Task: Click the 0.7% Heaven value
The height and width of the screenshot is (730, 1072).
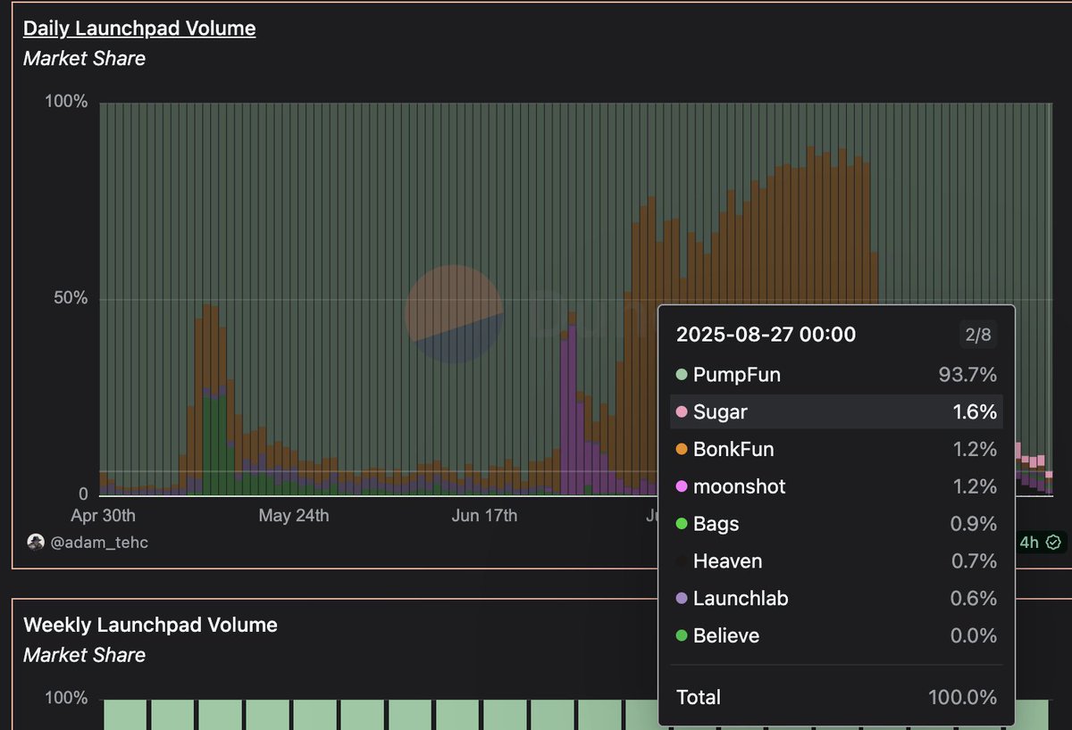Action: pos(974,561)
